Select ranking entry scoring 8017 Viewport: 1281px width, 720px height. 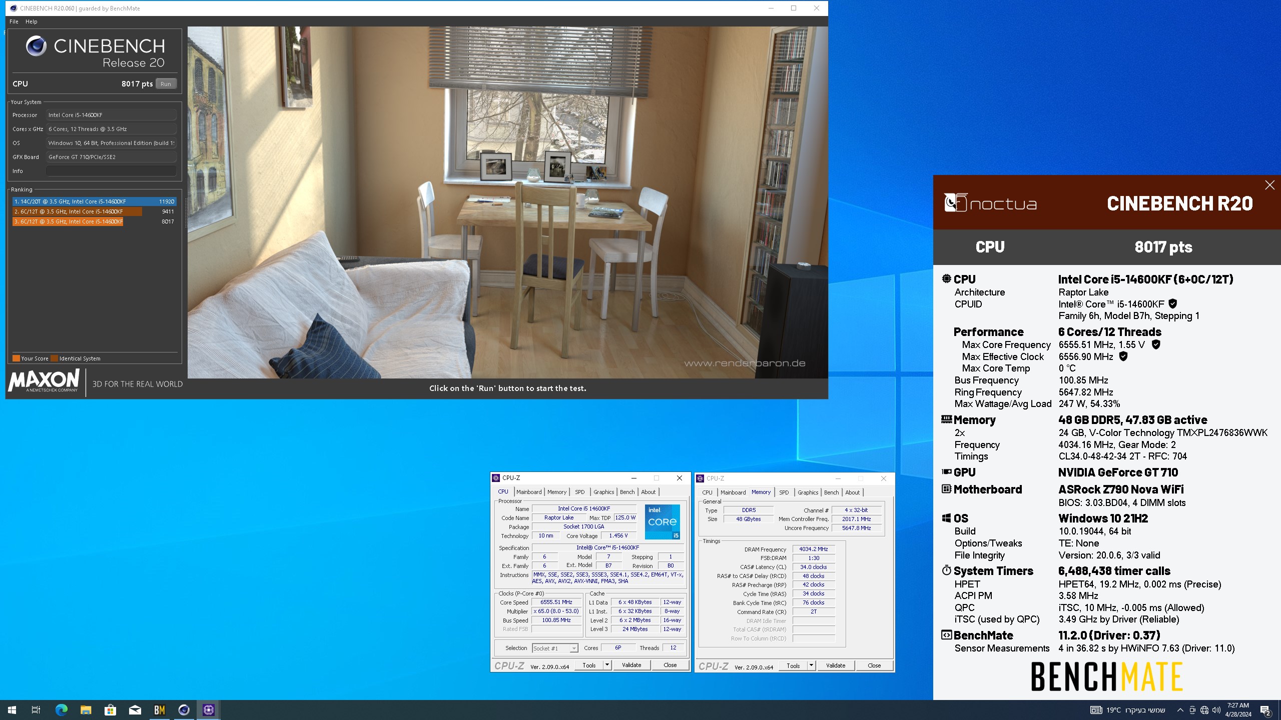[x=95, y=221]
